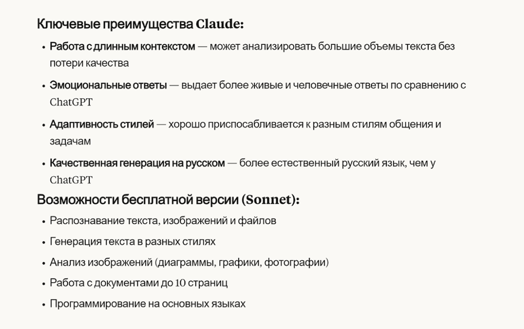Click the item "Программирование на основных языках"
Image resolution: width=524 pixels, height=329 pixels.
pyautogui.click(x=148, y=304)
